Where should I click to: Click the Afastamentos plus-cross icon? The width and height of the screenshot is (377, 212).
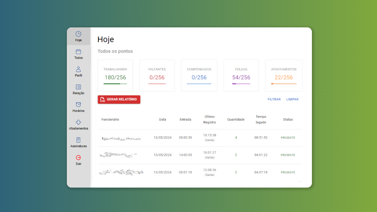tap(78, 122)
